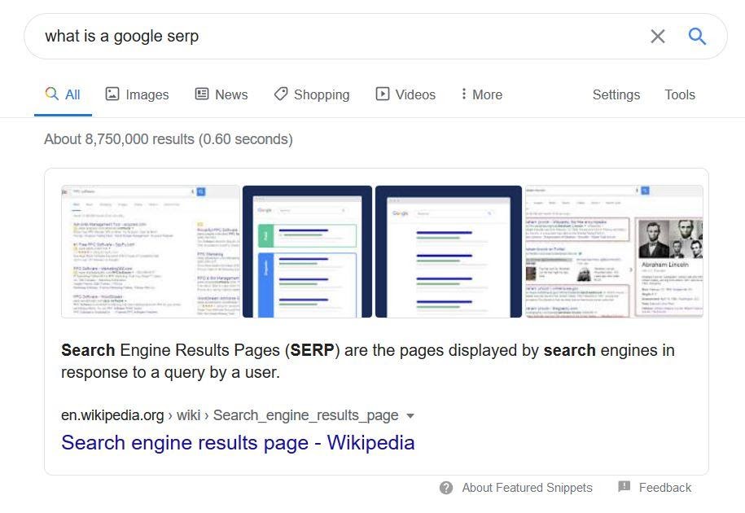Click the question mark help icon

446,487
